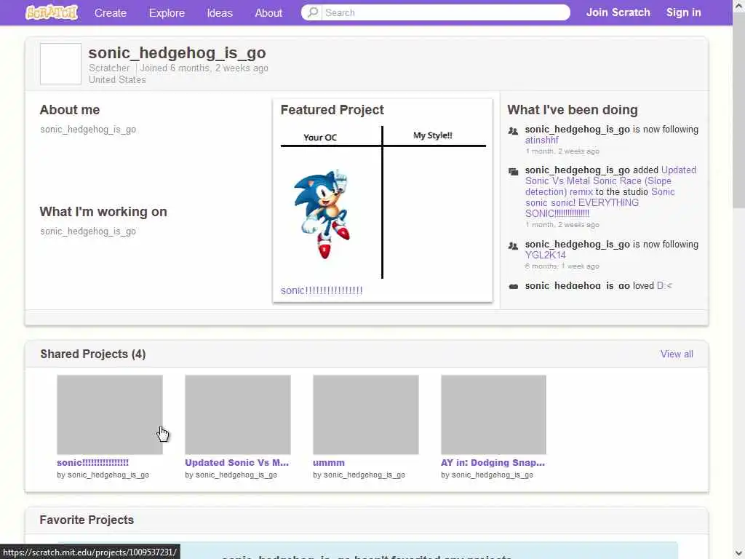
Task: Click the Favorite Projects heading
Action: pyautogui.click(x=87, y=520)
